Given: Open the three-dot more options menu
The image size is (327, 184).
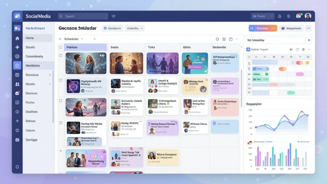Looking at the screenshot, I should click(x=308, y=28).
